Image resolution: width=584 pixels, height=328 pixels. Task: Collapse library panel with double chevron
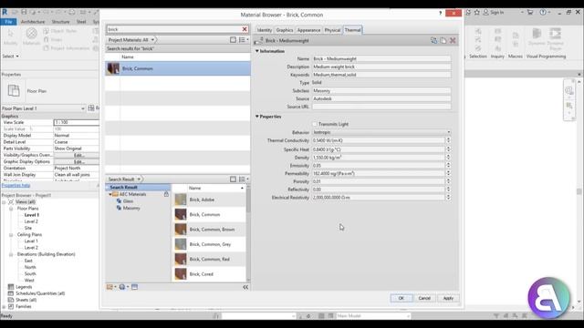pos(245,287)
